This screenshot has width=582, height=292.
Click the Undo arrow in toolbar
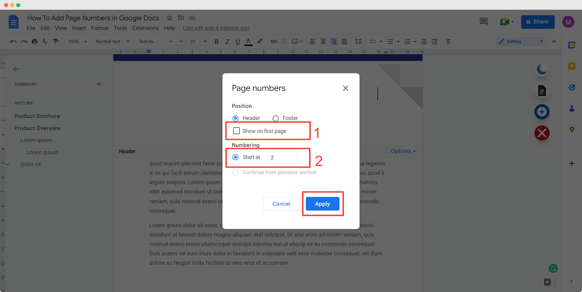(x=13, y=41)
